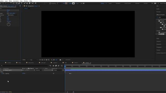Select the Roto Brush tool
The width and height of the screenshot is (166, 93).
33,3
